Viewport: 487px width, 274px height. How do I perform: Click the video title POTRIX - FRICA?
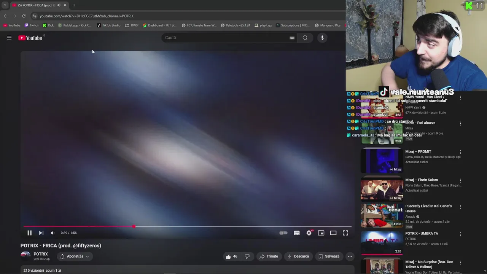[61, 246]
